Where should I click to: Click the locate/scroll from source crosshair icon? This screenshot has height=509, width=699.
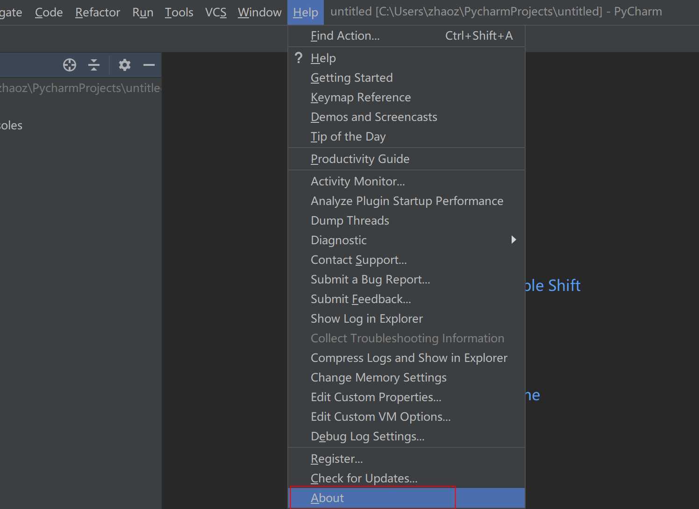[70, 65]
